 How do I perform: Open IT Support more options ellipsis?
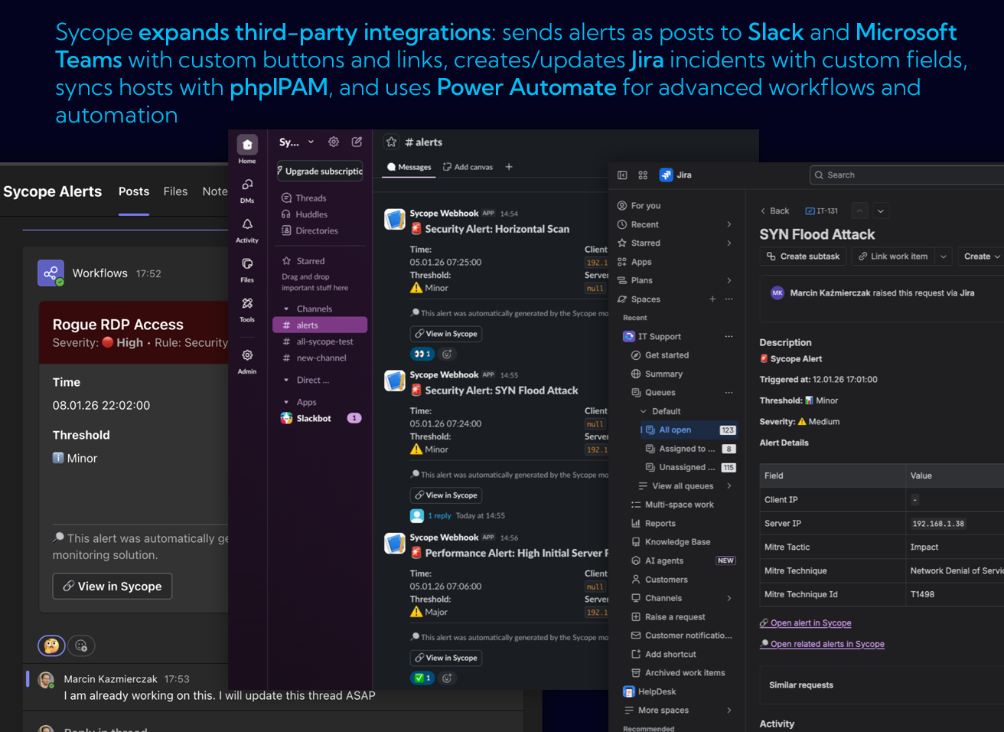[729, 336]
